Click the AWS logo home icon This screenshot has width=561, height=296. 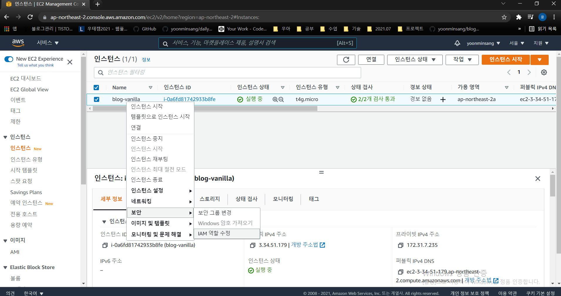18,43
